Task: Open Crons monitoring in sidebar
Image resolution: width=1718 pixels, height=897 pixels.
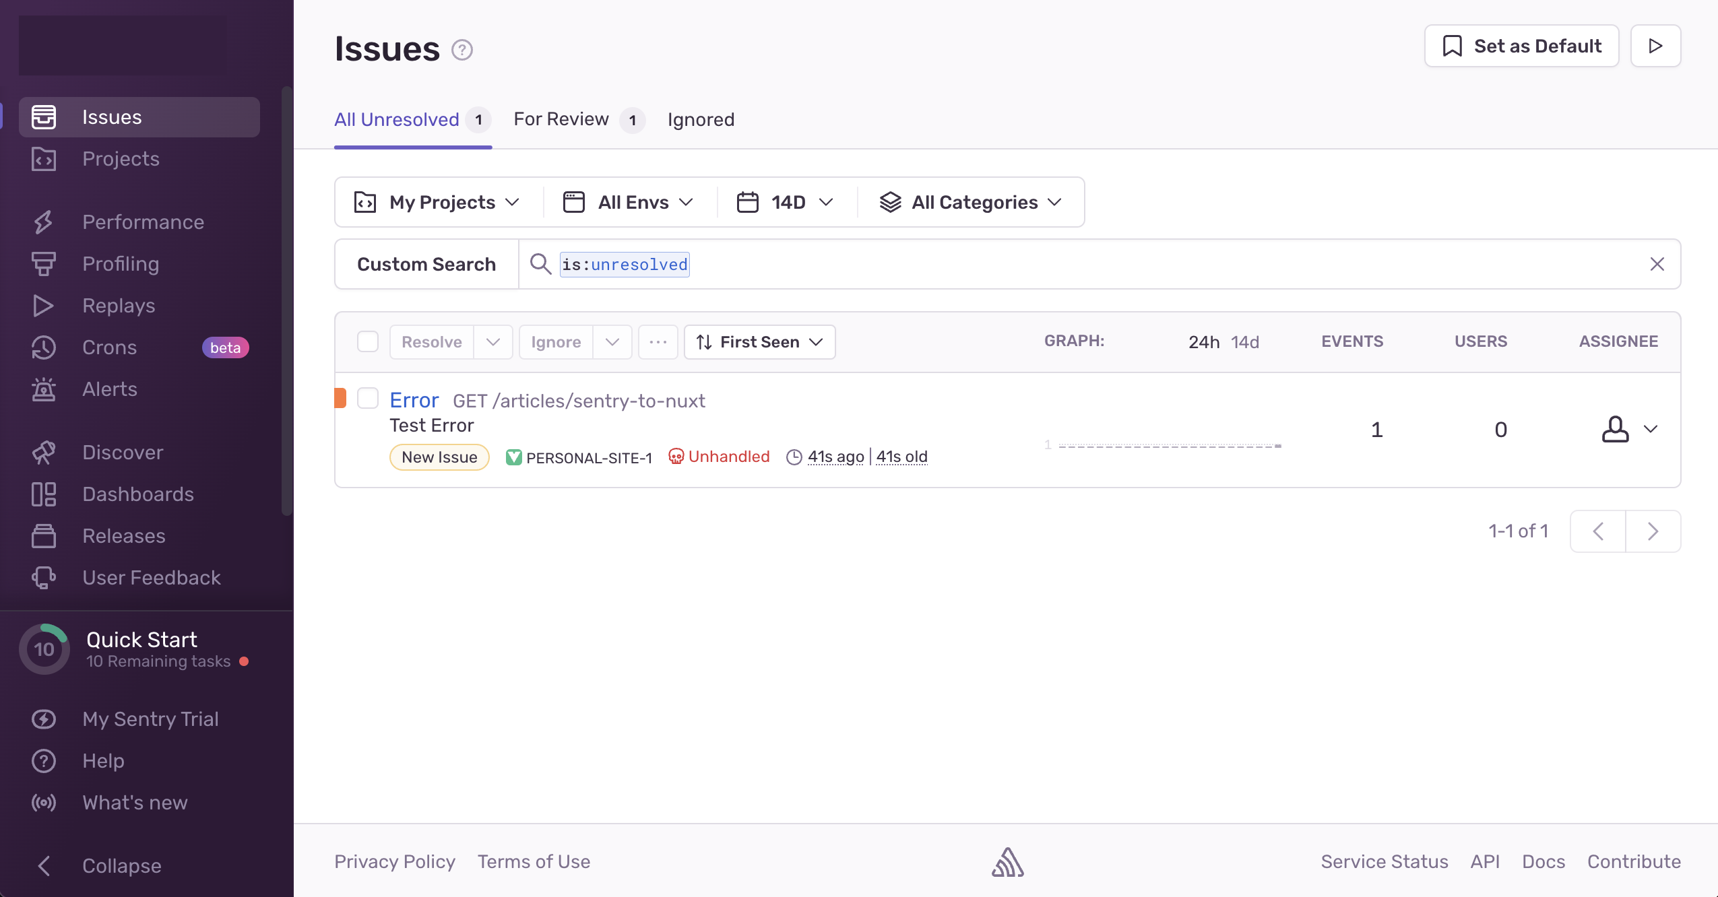Action: point(109,347)
